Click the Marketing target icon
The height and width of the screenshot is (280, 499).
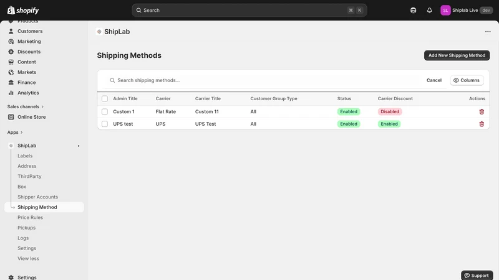(x=11, y=41)
